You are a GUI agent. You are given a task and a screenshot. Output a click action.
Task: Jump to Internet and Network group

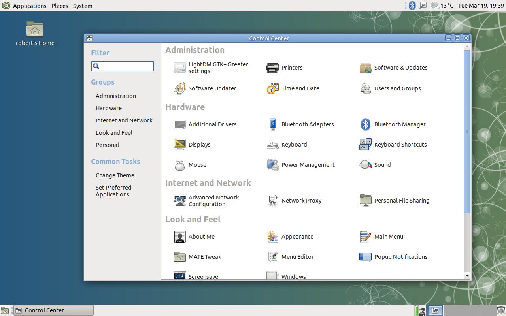(124, 120)
